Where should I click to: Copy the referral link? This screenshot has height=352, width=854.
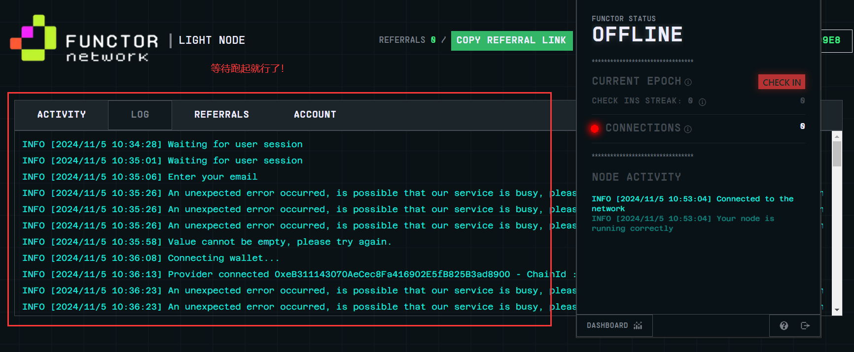(512, 40)
